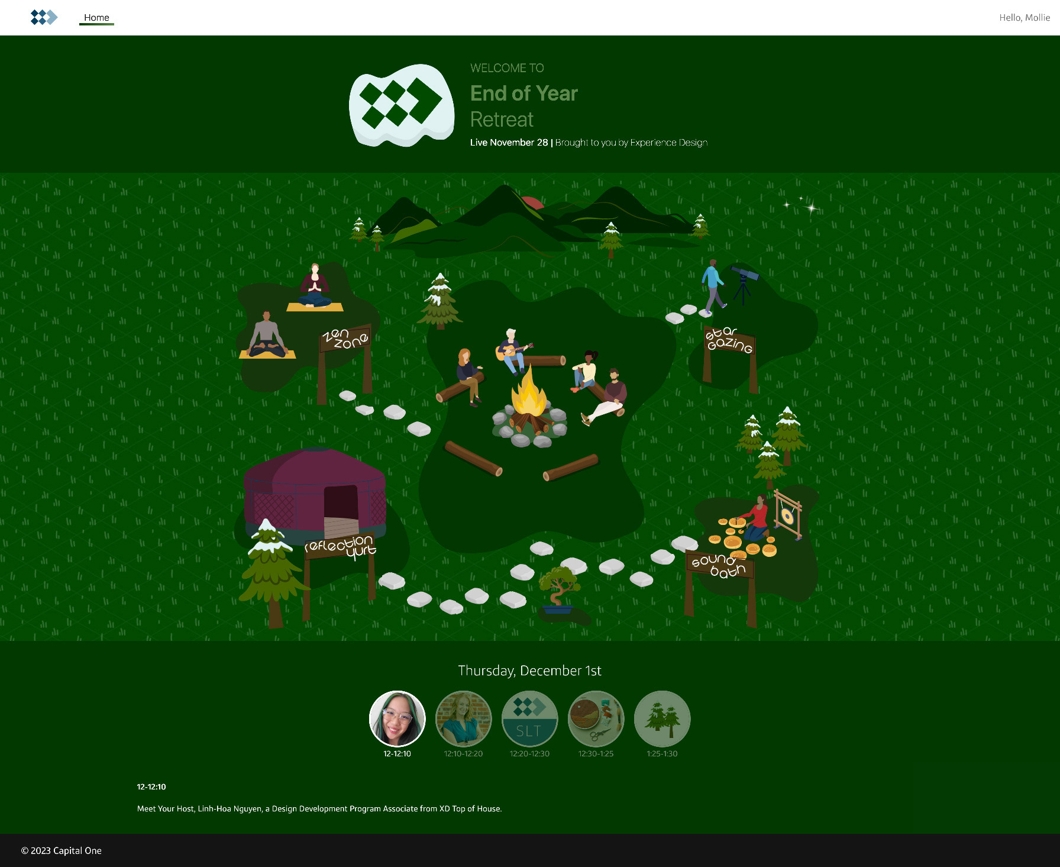1060x867 pixels.
Task: Click the bold 12-12:10 session time label
Action: pyautogui.click(x=151, y=787)
